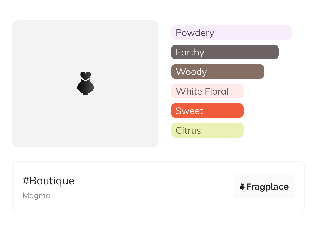This screenshot has width=317, height=225.
Task: Click the "Earthy" text label
Action: tap(190, 52)
